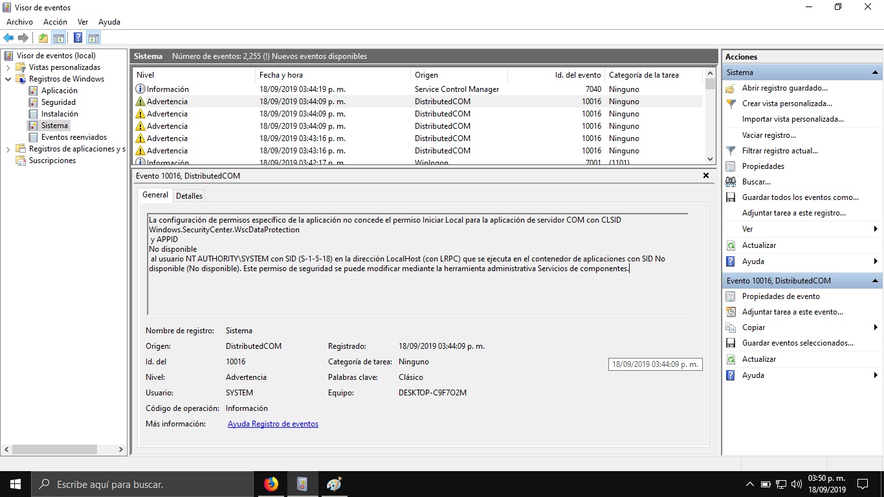This screenshot has width=884, height=497.
Task: Open the Archivo menu
Action: click(x=19, y=22)
